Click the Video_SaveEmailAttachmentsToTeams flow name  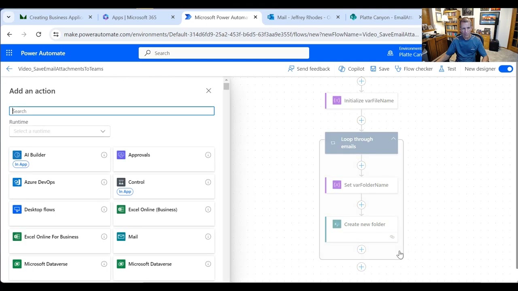tap(61, 69)
